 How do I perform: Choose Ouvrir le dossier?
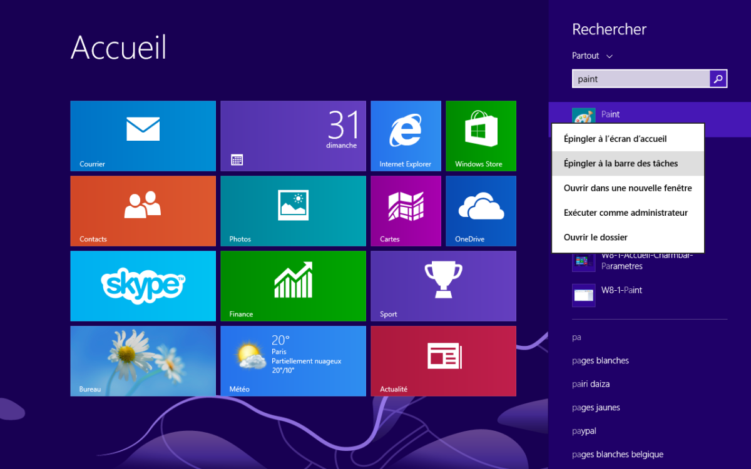pos(628,237)
